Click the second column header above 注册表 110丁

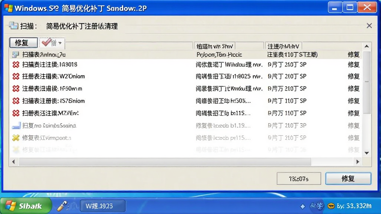click(x=283, y=46)
